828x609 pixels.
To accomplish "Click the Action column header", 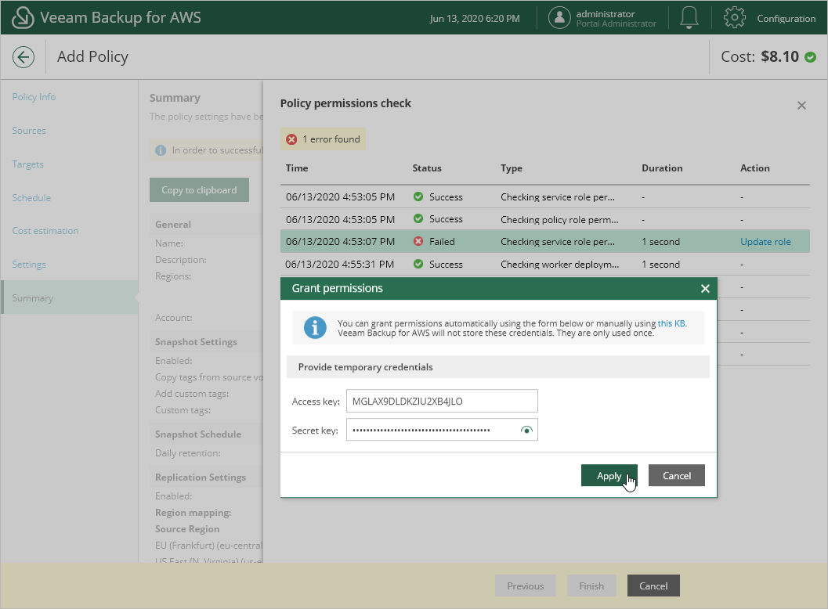I will [x=754, y=168].
